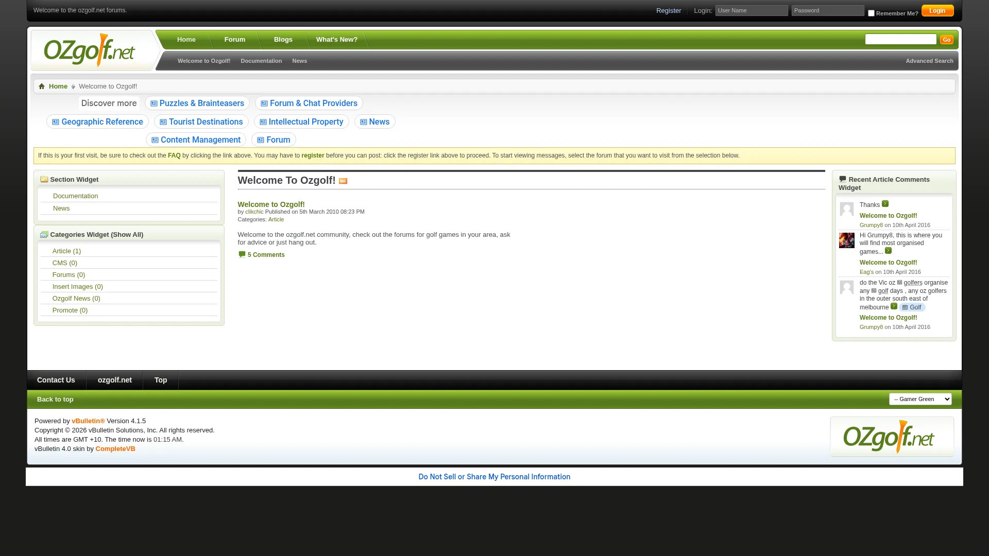This screenshot has height=556, width=989.
Task: Open the News chip under Discover more
Action: [x=375, y=122]
